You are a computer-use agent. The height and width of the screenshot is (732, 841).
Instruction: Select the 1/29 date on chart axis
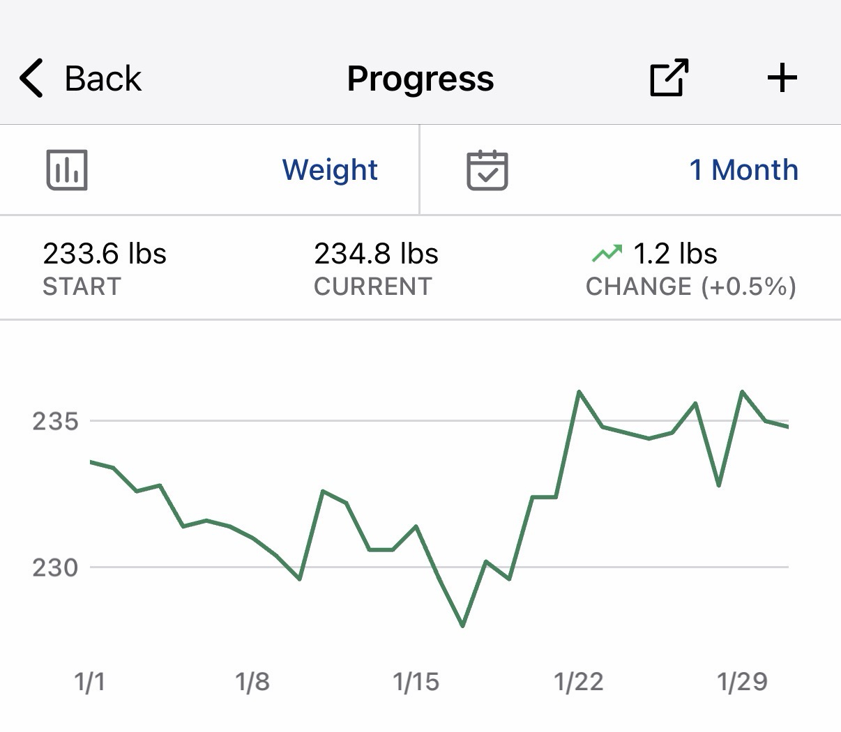pyautogui.click(x=742, y=681)
